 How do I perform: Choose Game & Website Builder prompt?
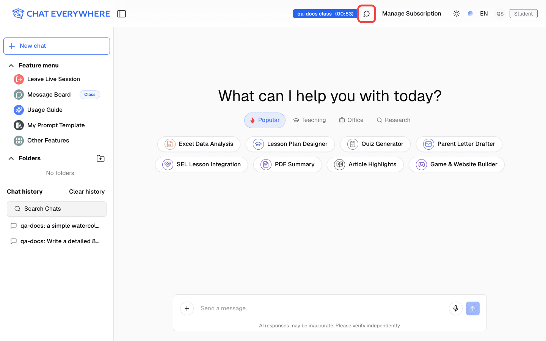pyautogui.click(x=457, y=164)
